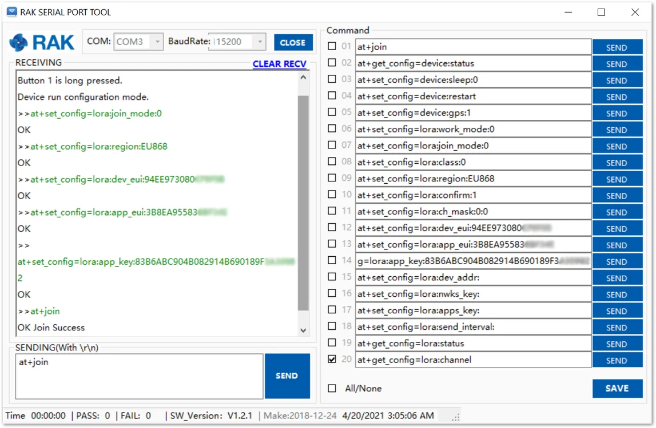Click the at+join command 01 field
656x428 pixels.
pyautogui.click(x=473, y=47)
